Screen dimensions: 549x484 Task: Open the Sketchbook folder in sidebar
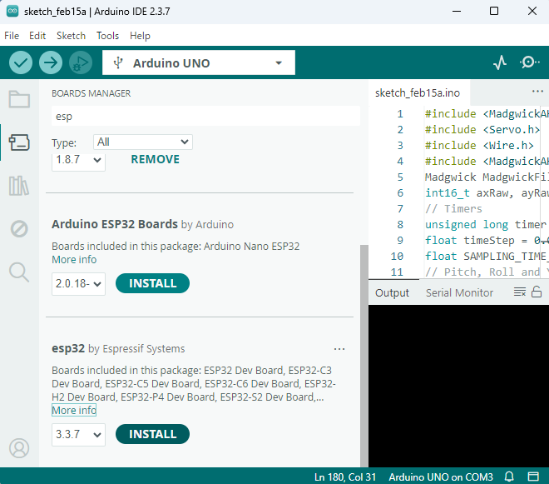[19, 100]
